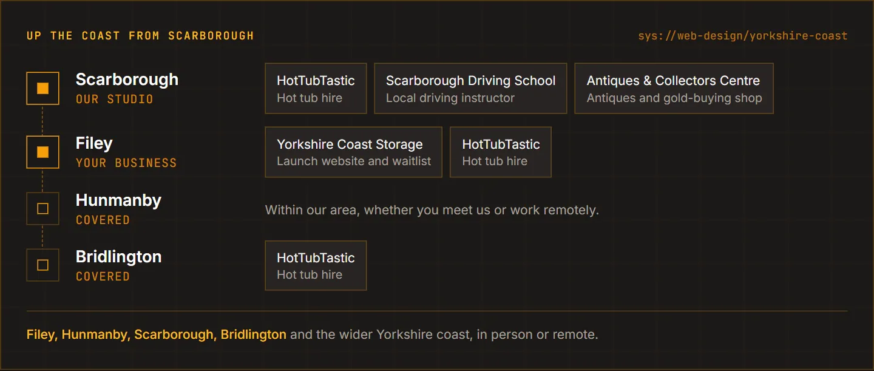Open Yorkshire Coast Storage card
Viewport: 874px width, 371px height.
point(353,152)
